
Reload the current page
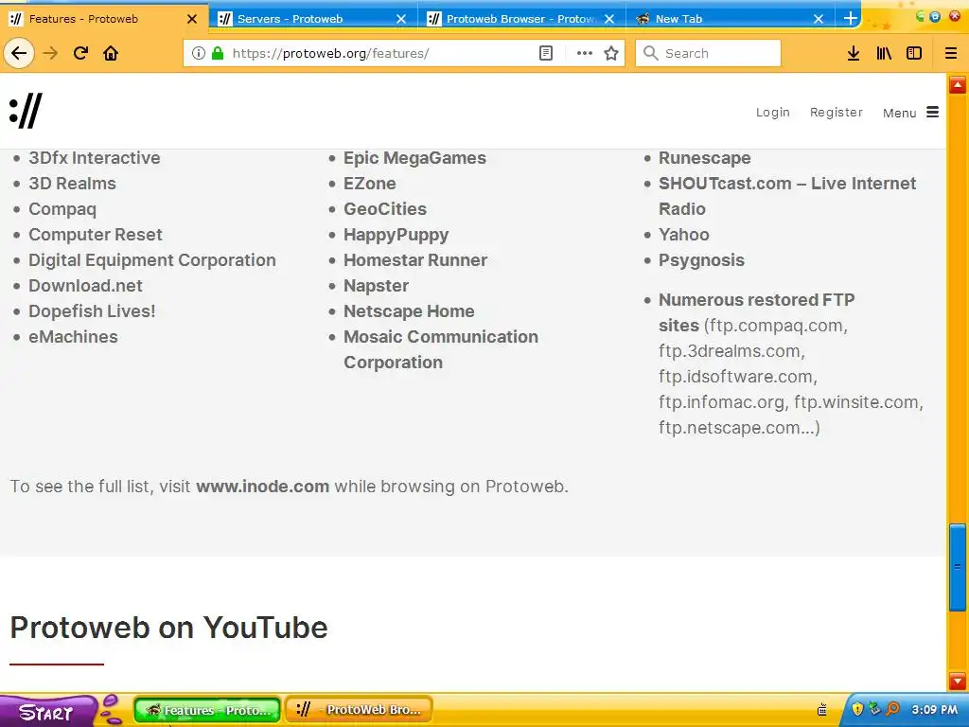click(80, 53)
